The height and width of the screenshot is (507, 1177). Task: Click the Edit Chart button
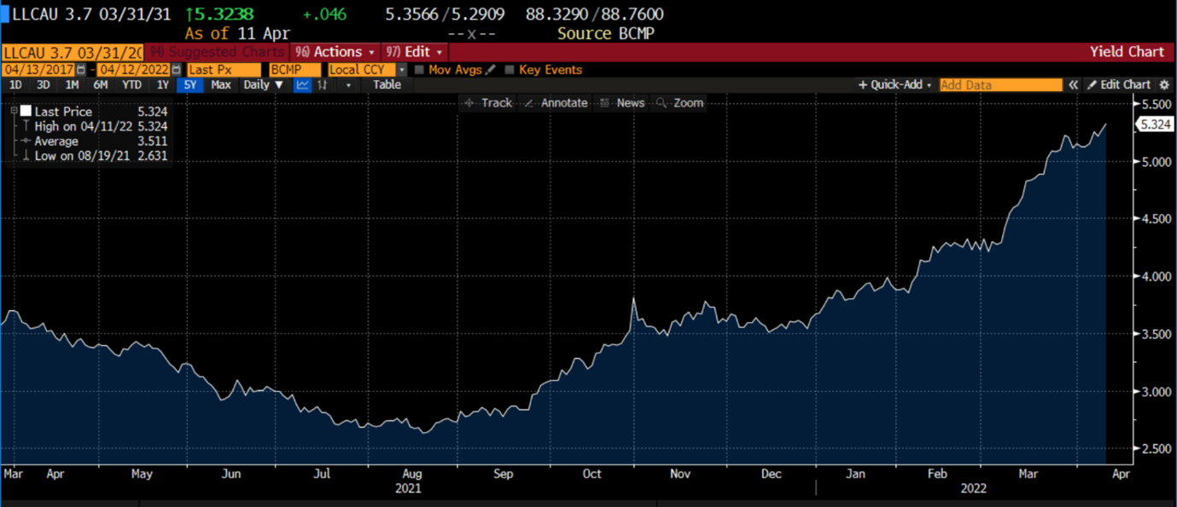pos(1119,84)
